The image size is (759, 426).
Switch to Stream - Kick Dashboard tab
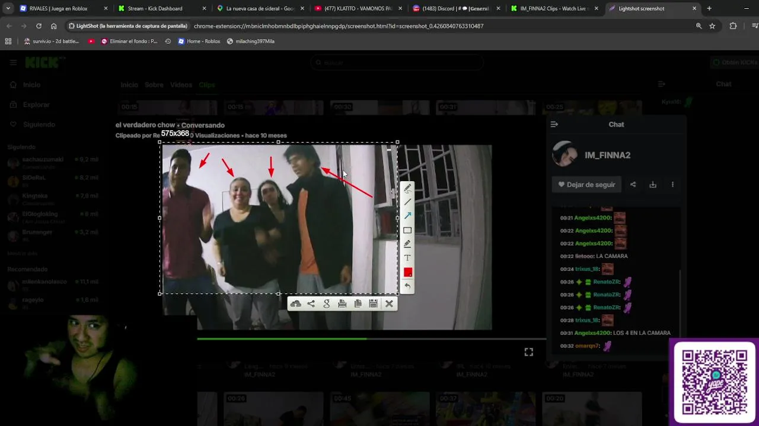156,8
